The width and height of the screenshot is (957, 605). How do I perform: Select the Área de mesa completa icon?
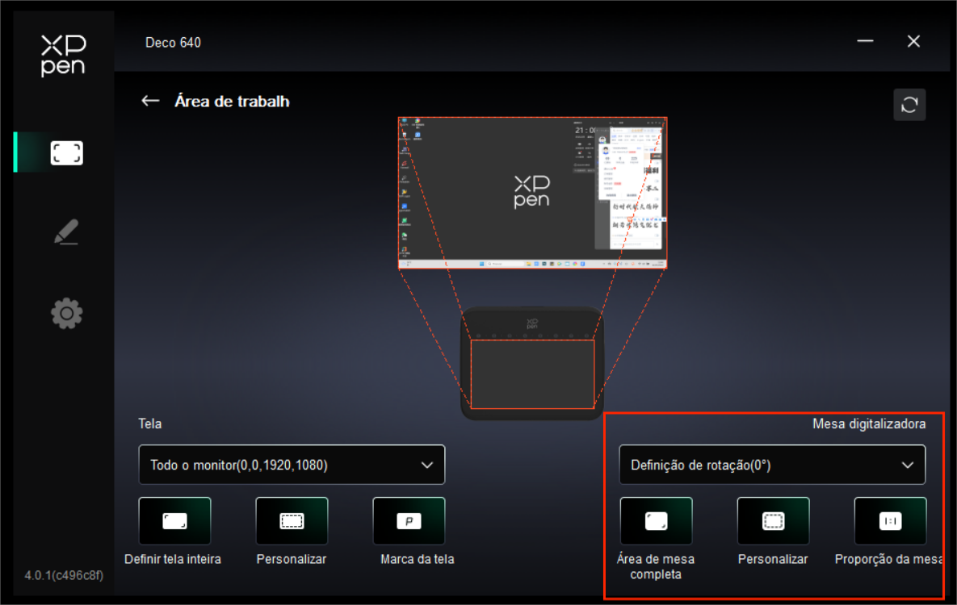(656, 521)
